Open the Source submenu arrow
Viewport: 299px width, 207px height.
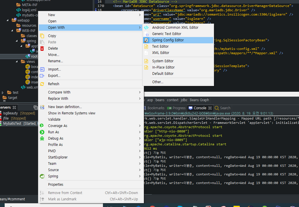[x=140, y=170]
